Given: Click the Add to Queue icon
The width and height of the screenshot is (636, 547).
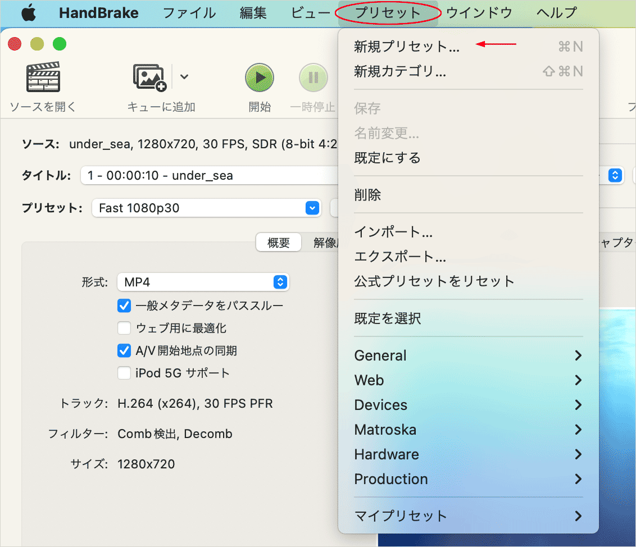Looking at the screenshot, I should point(149,78).
